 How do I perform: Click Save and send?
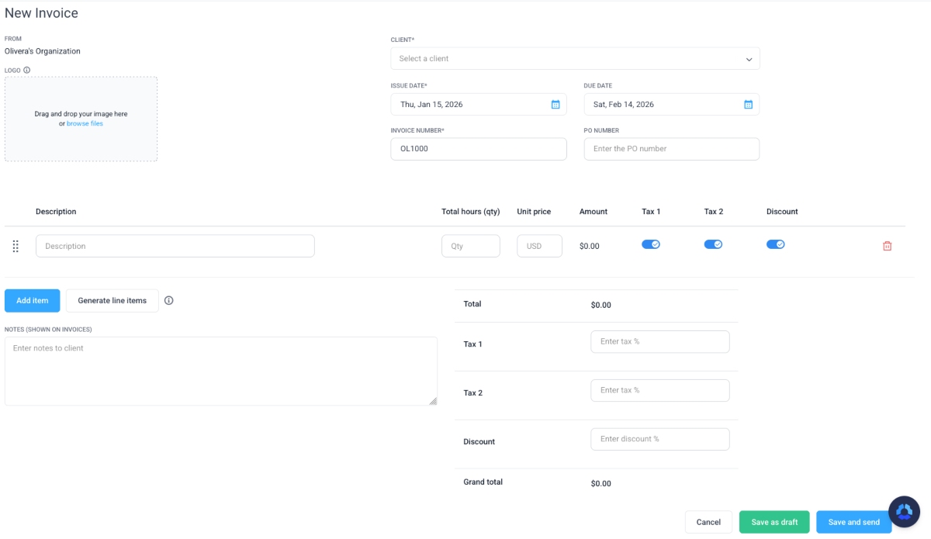[853, 522]
